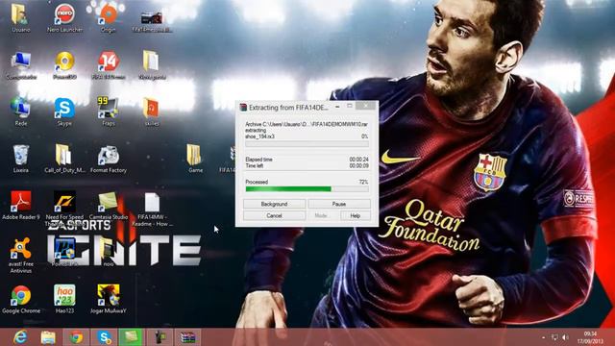Screen dimensions: 615x346
Task: Open the Call_of_Duty_M folder
Action: [64, 159]
